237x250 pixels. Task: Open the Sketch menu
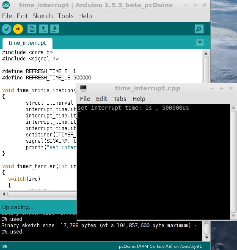(43, 16)
